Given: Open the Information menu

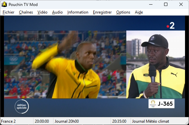Looking at the screenshot, I should click(x=78, y=12).
